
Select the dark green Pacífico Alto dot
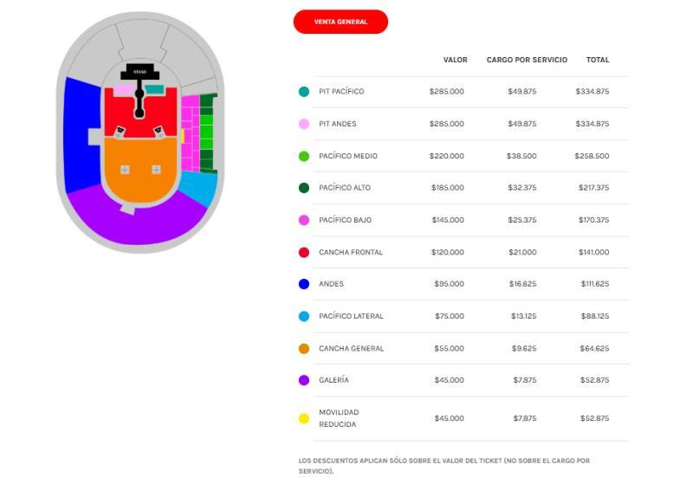click(x=303, y=188)
